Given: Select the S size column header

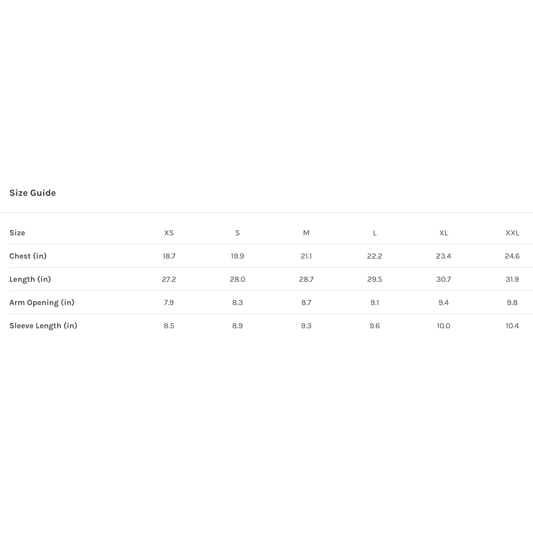Looking at the screenshot, I should point(238,233).
